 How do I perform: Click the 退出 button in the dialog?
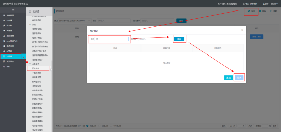coord(229,78)
